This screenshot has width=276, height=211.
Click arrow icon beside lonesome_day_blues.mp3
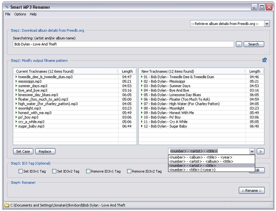click(x=16, y=94)
